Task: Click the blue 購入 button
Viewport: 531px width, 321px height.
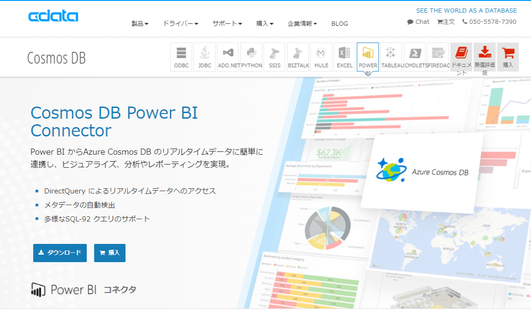Action: click(x=110, y=253)
